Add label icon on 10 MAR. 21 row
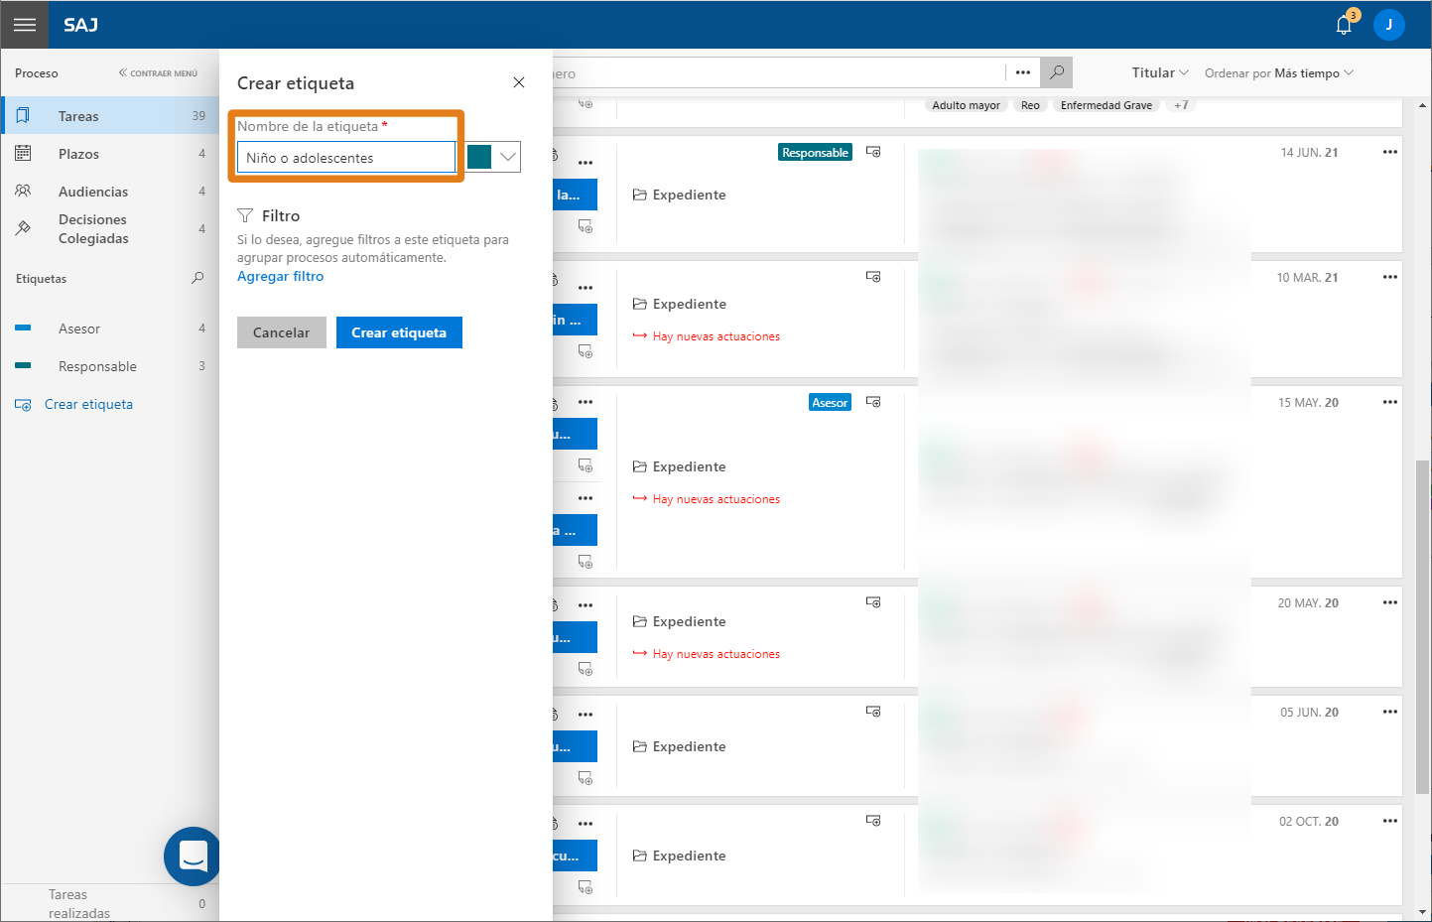 click(873, 277)
